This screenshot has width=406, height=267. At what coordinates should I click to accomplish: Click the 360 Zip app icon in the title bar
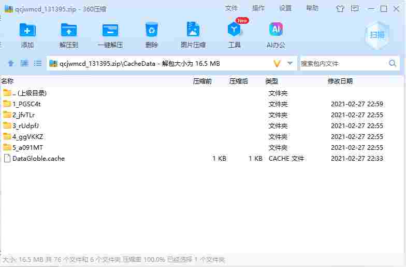click(8, 9)
